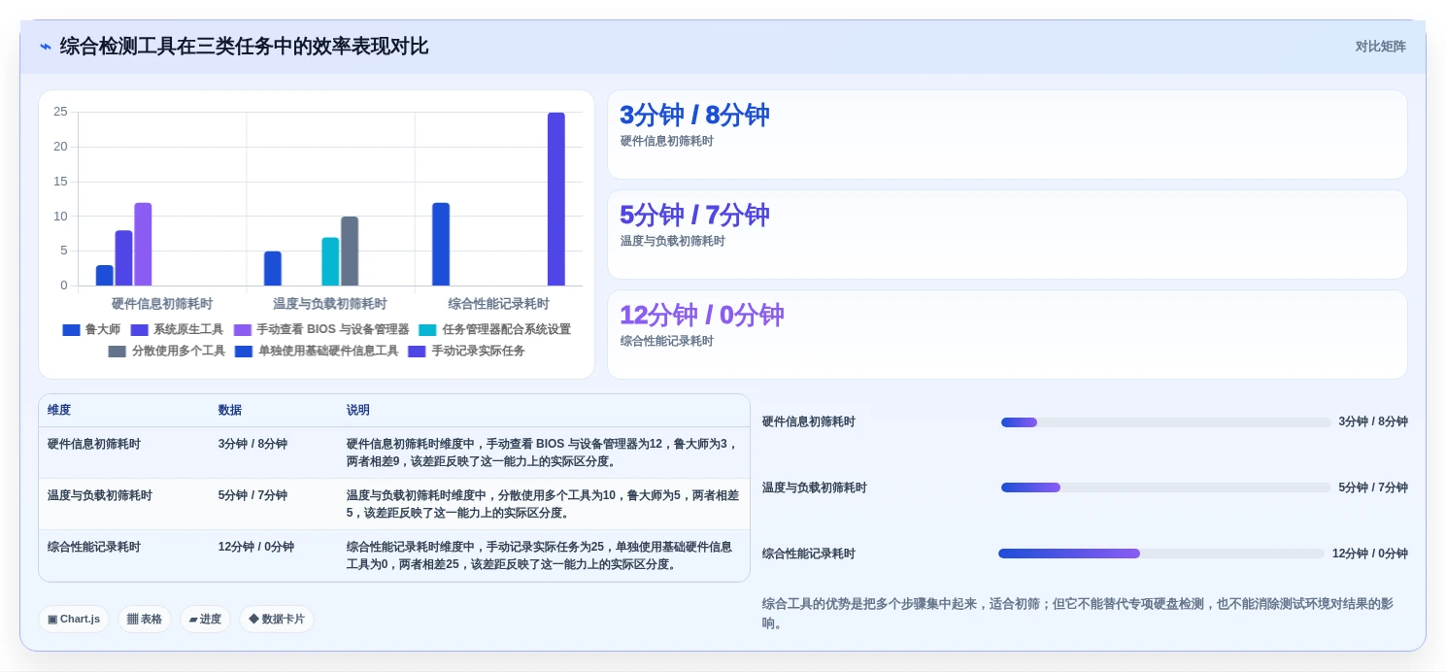Image resolution: width=1446 pixels, height=672 pixels.
Task: Click the 表格 chip
Action: click(x=145, y=620)
